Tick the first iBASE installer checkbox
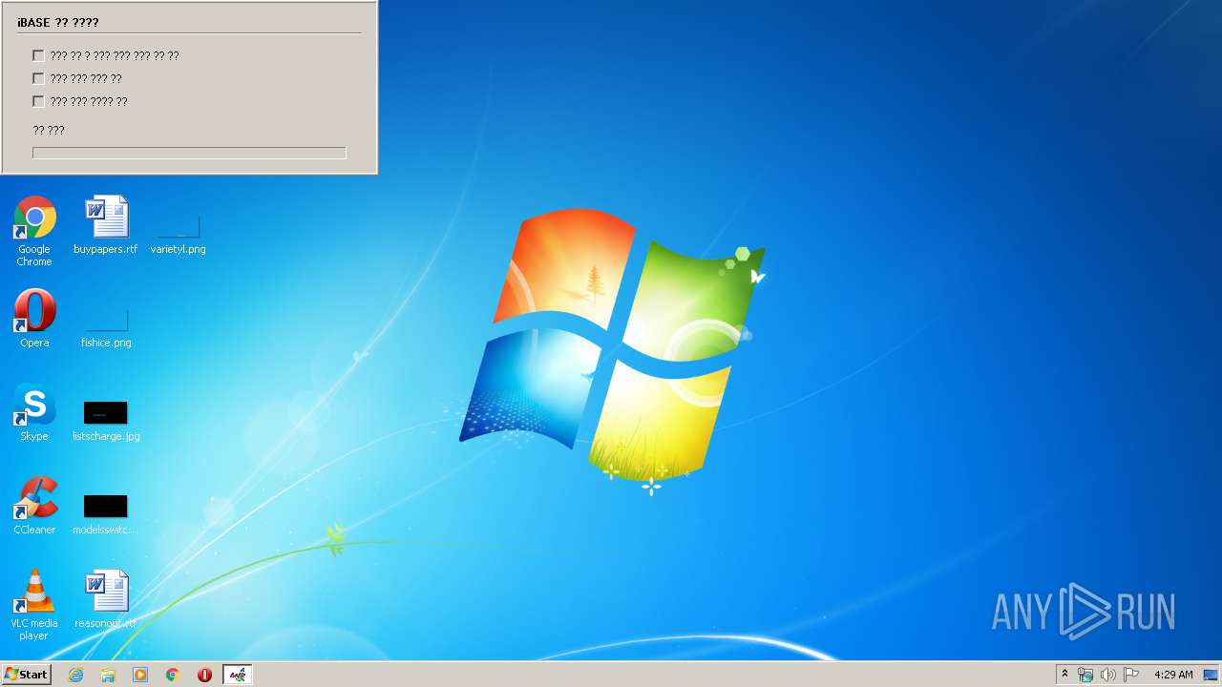Image resolution: width=1222 pixels, height=687 pixels. (x=38, y=55)
